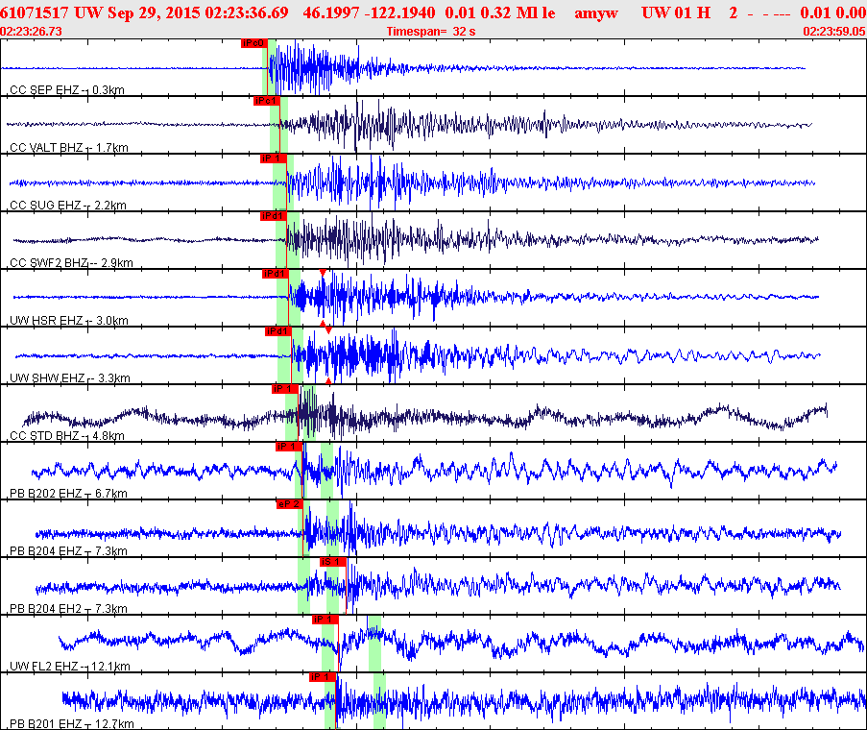The image size is (867, 730).
Task: Click the red P pick flag on CC SEP trace
Action: [x=253, y=43]
